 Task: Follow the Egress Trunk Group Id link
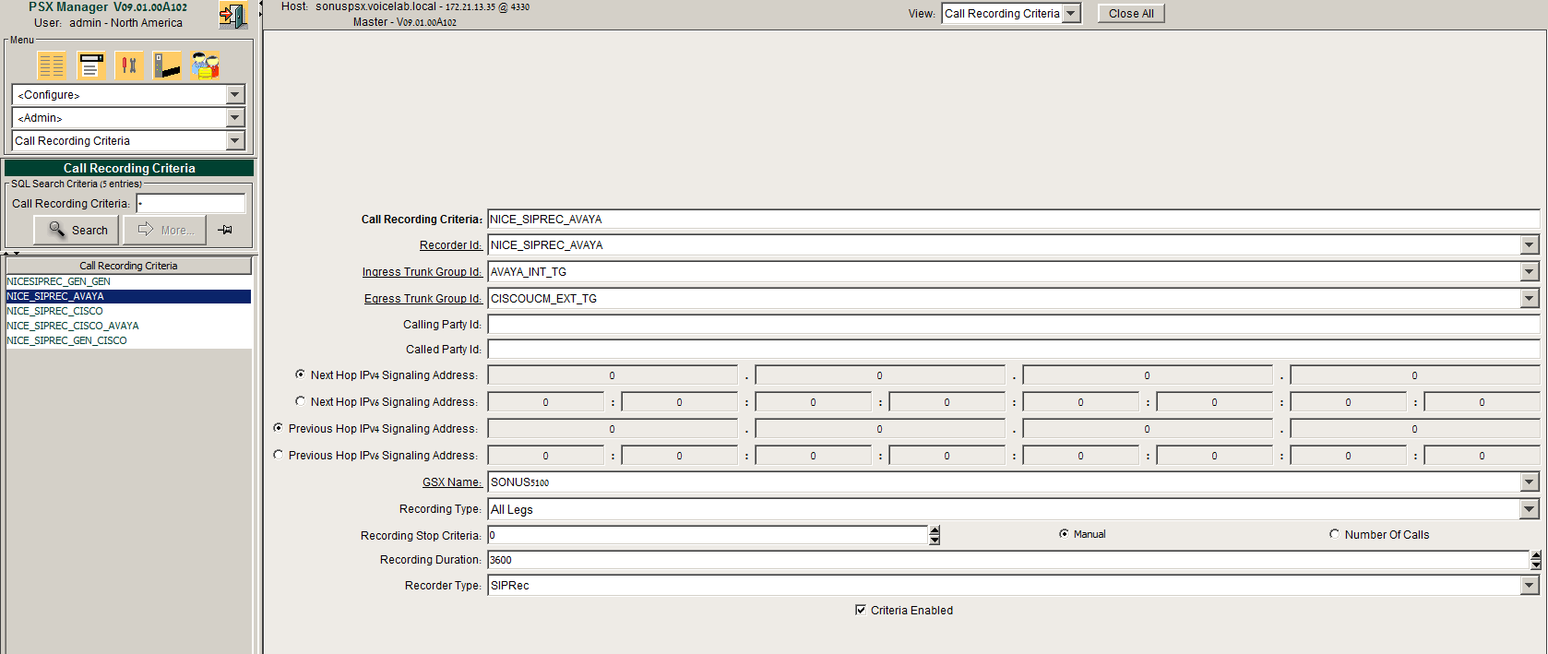click(423, 299)
